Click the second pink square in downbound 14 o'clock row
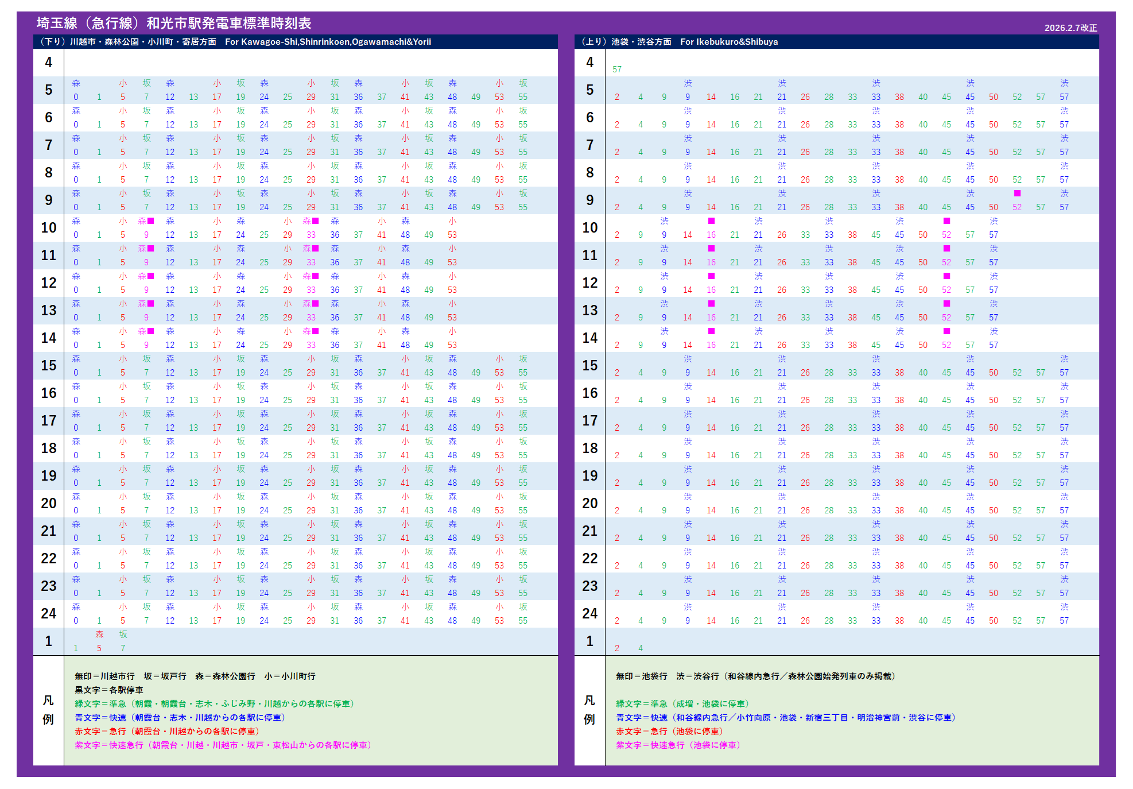Viewport: 1133px width, 789px height. point(316,331)
